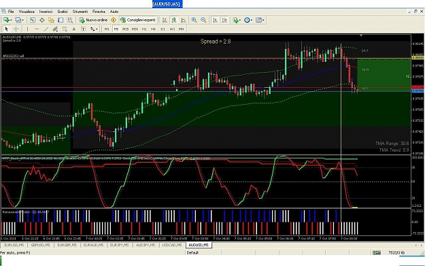
Task: Set timeframe to W1
Action: point(172,29)
